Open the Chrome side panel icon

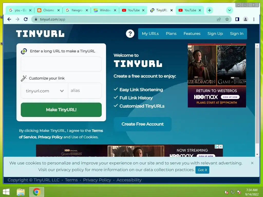click(237, 19)
